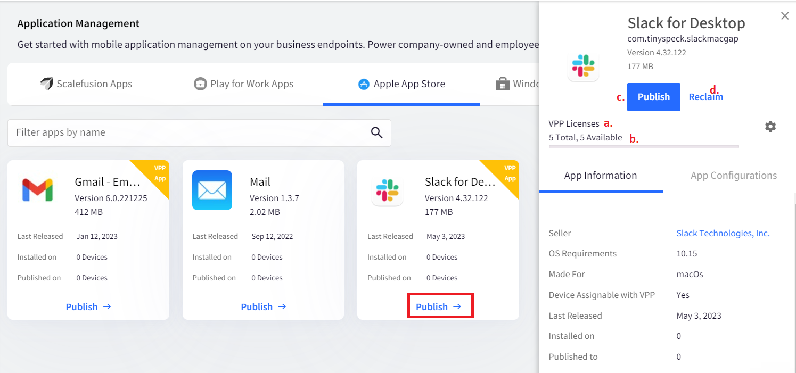Click the Device Assignable with VPP label

602,295
